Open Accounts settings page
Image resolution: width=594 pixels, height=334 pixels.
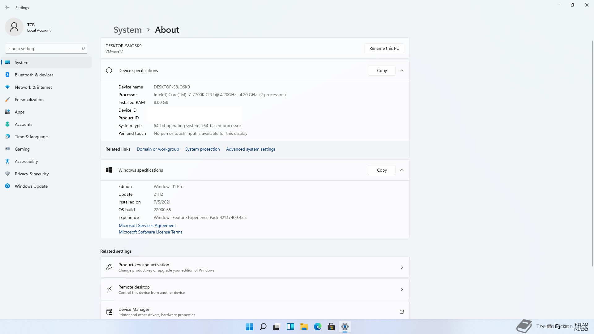coord(46,124)
